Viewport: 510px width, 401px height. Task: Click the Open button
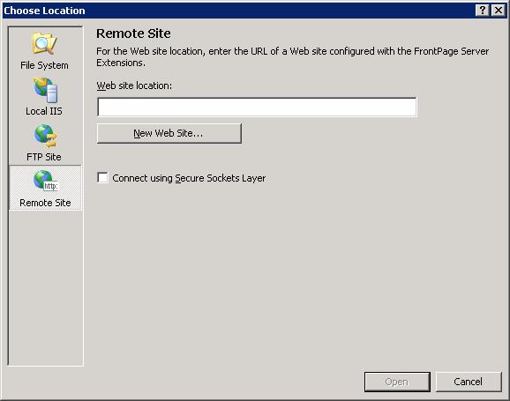tap(397, 382)
